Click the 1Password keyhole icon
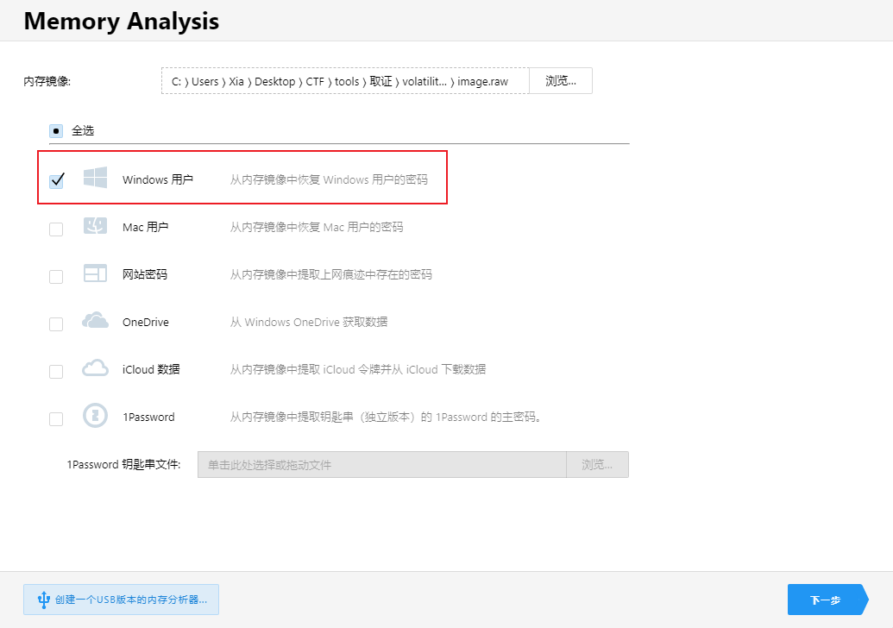893x628 pixels. 95,417
